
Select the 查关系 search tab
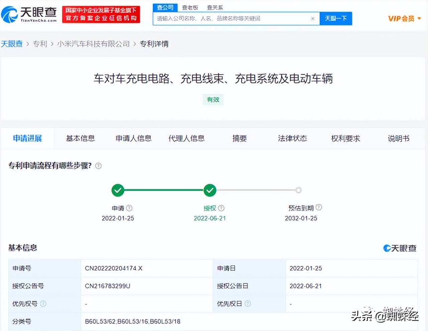215,7
